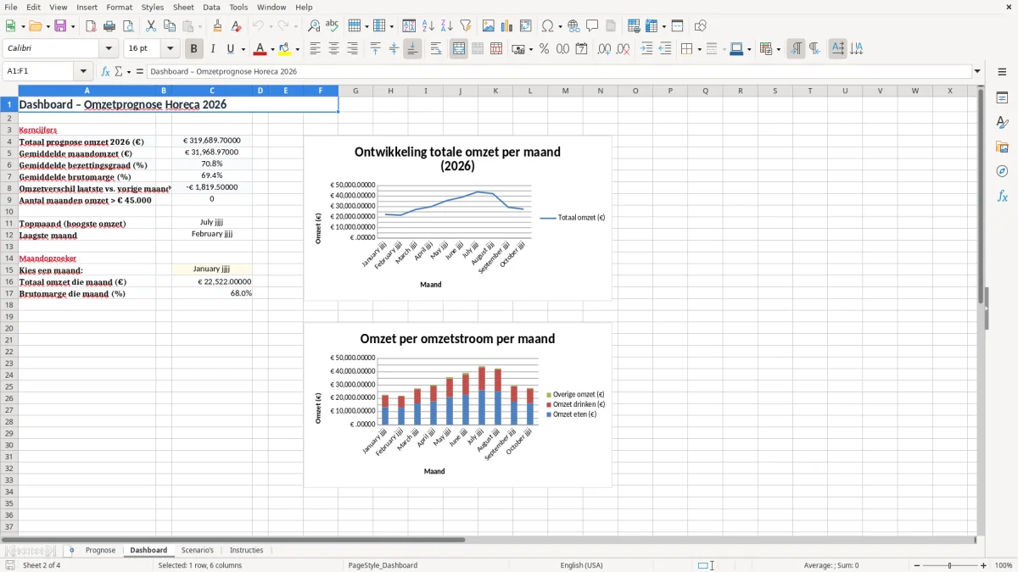Click the Insert Image icon
The width and height of the screenshot is (1018, 572).
pos(489,26)
